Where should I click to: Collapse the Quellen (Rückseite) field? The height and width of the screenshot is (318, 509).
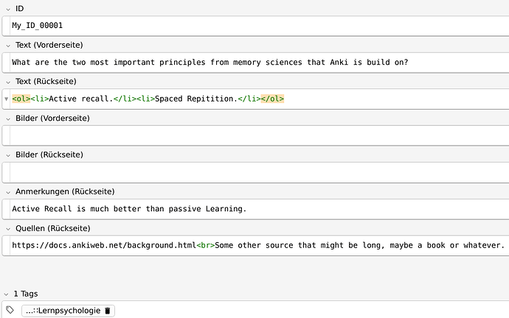[8, 229]
